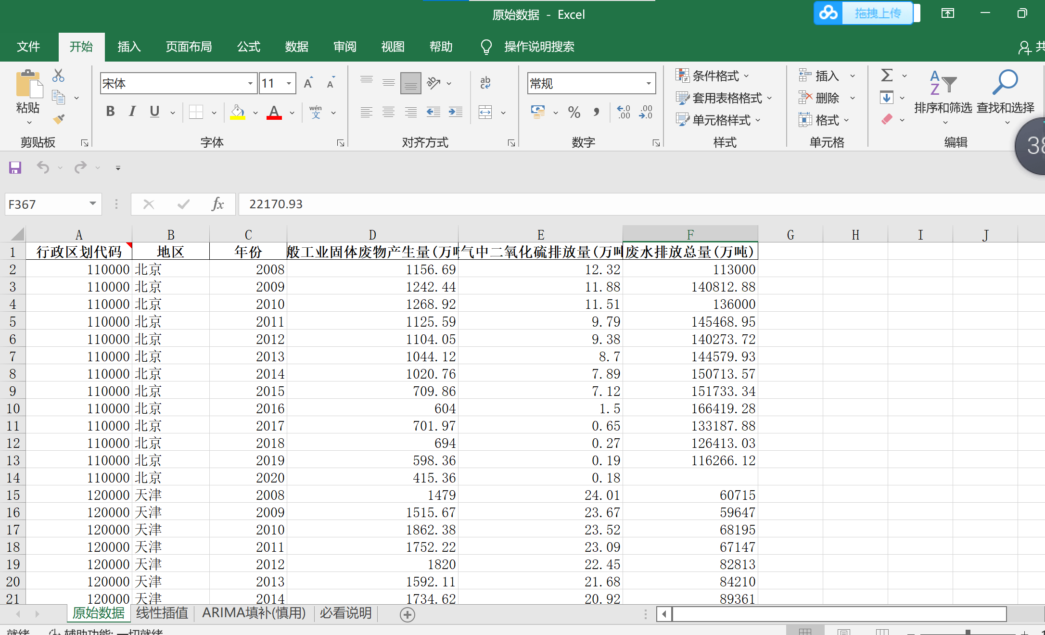Click Decrease Decimal icon
This screenshot has height=635, width=1045.
tap(646, 112)
